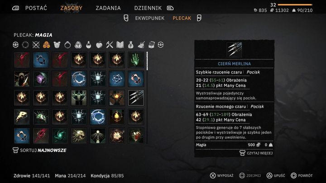Select the crossed swords weapons filter icon
The height and width of the screenshot is (183, 326).
pyautogui.click(x=36, y=45)
